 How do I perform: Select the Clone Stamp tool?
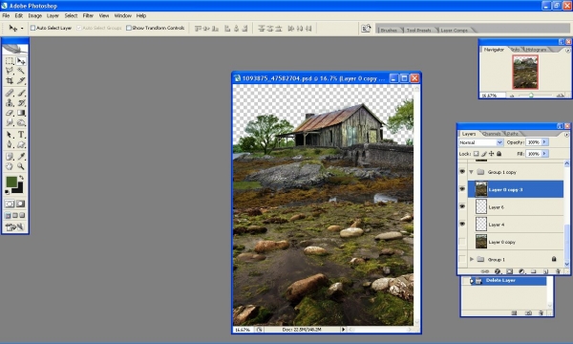pos(10,103)
